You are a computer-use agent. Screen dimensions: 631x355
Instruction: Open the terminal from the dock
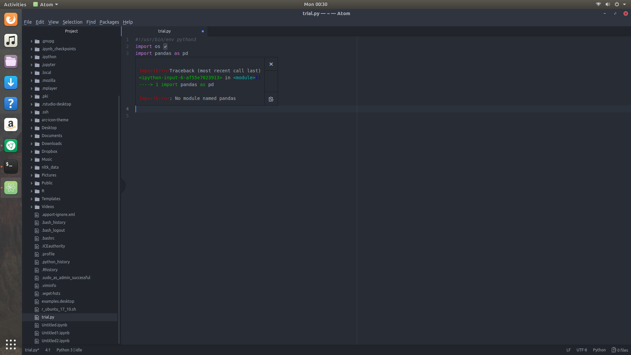click(x=11, y=167)
